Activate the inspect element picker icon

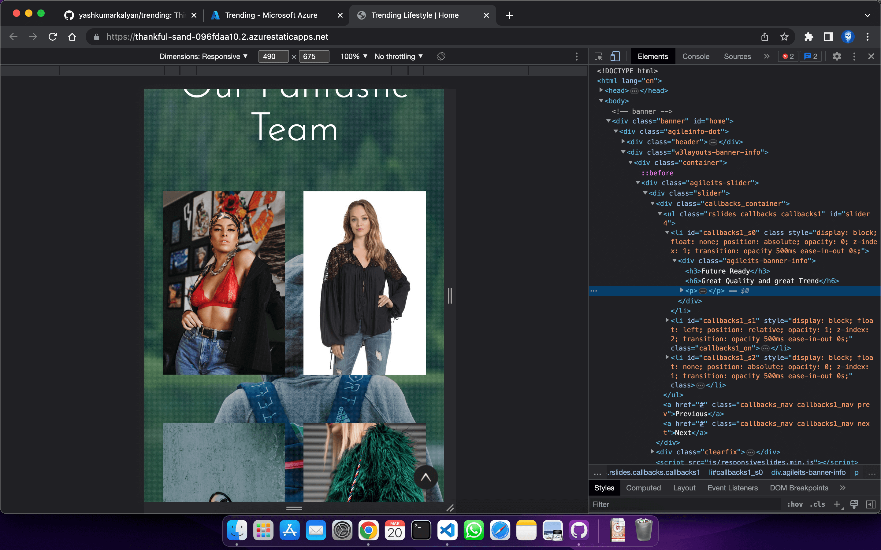tap(598, 57)
